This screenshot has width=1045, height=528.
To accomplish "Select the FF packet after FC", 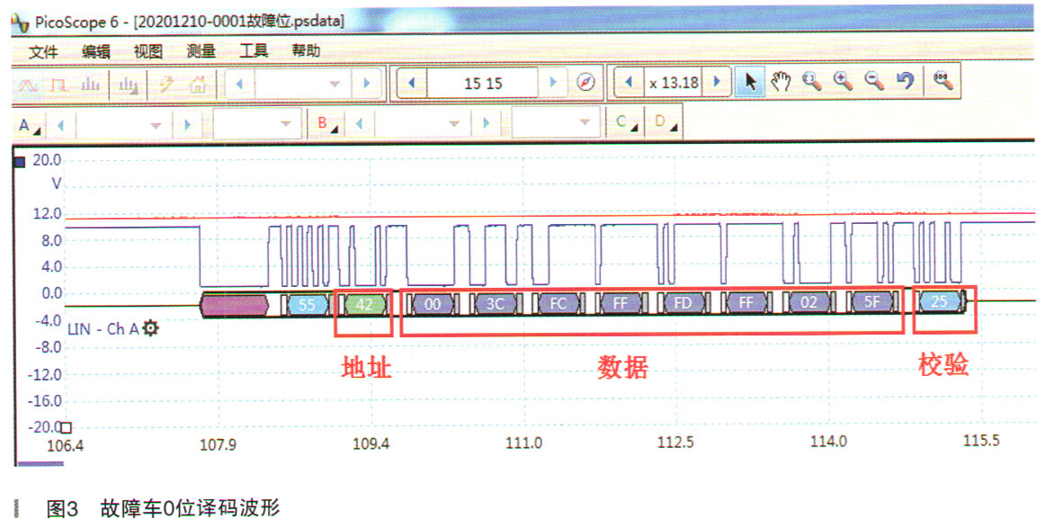I will 621,303.
